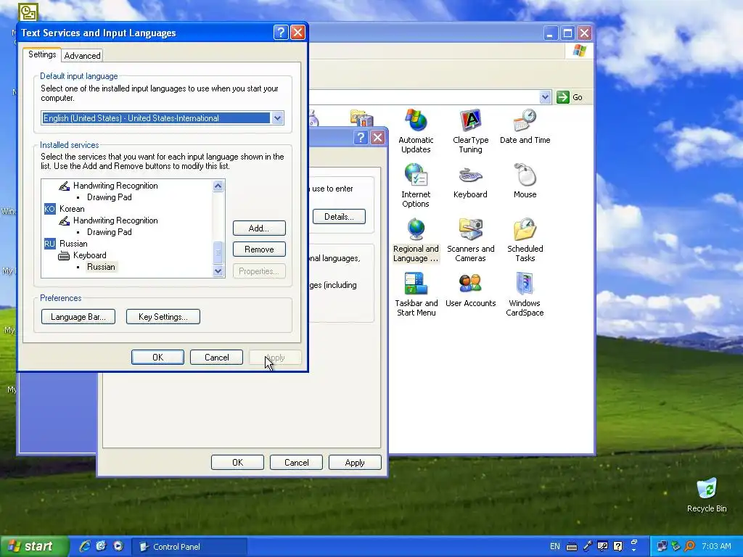Click Apply in Regional Options dialog
The image size is (743, 557).
tap(355, 463)
